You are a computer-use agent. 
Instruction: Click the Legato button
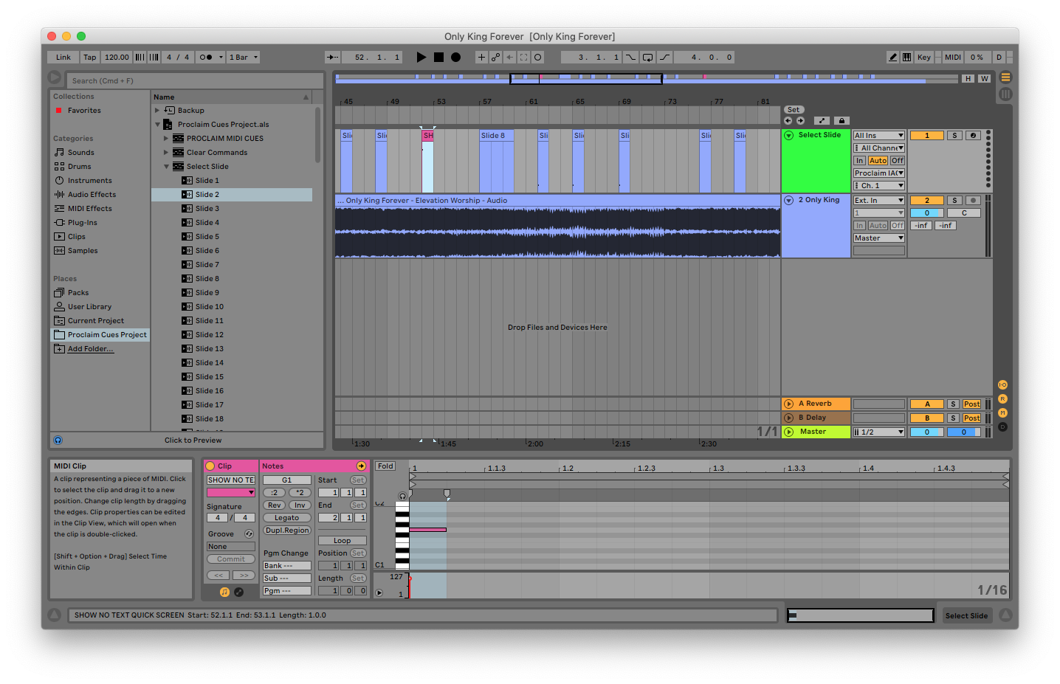coord(286,518)
